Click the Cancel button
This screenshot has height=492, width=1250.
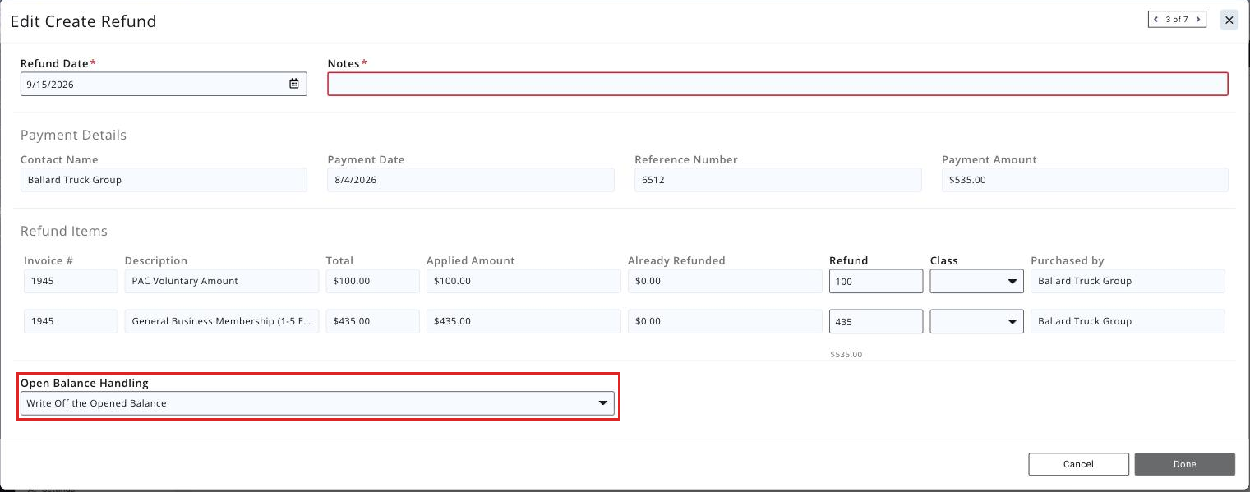(x=1078, y=464)
